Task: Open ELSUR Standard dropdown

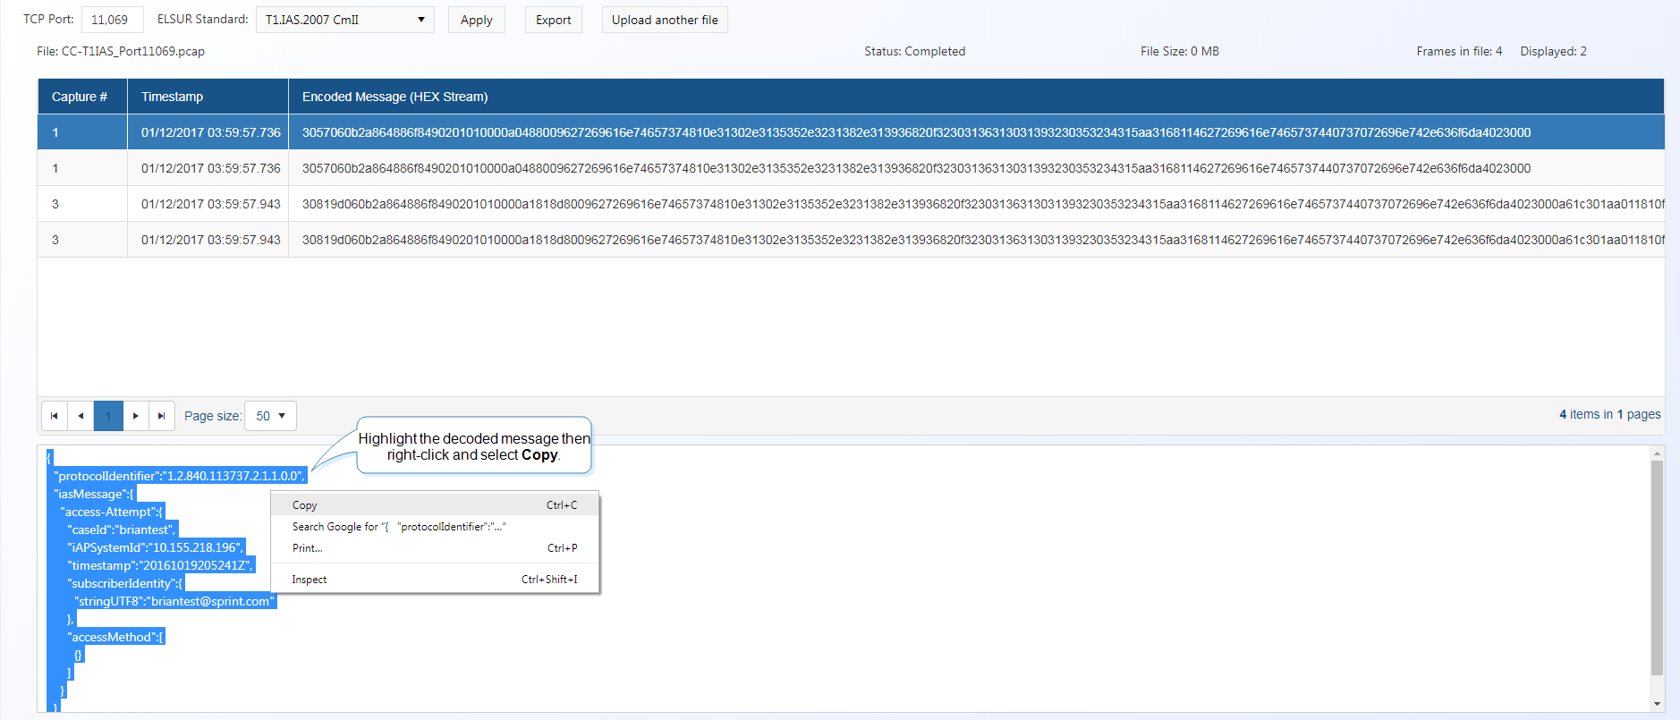Action: 344,20
